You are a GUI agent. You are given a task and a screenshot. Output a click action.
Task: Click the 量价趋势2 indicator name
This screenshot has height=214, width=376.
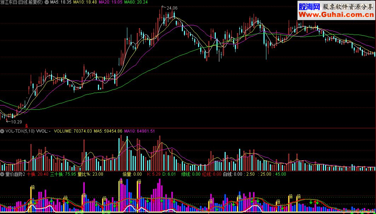coord(15,174)
